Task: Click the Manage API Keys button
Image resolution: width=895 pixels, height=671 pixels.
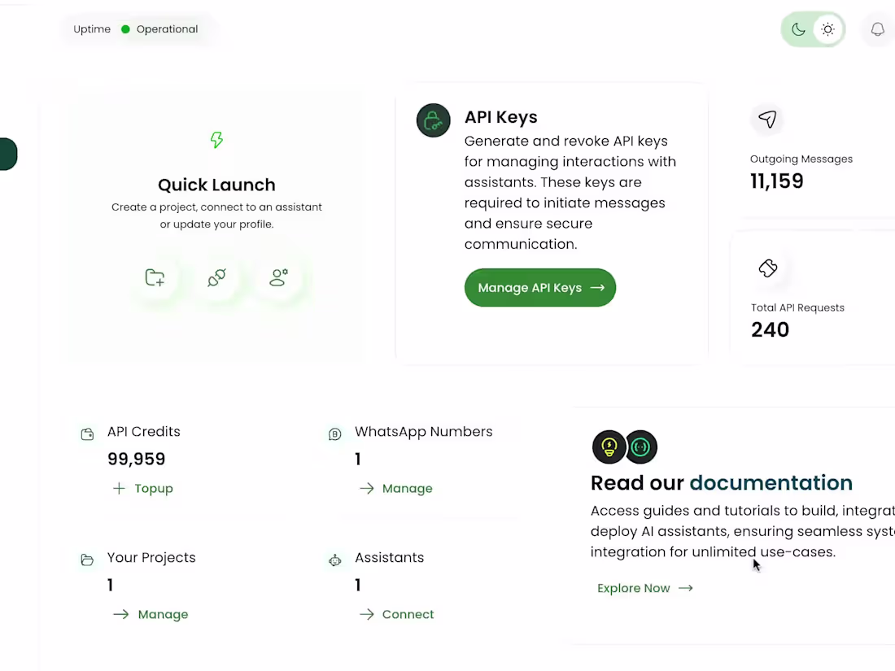Action: coord(540,288)
